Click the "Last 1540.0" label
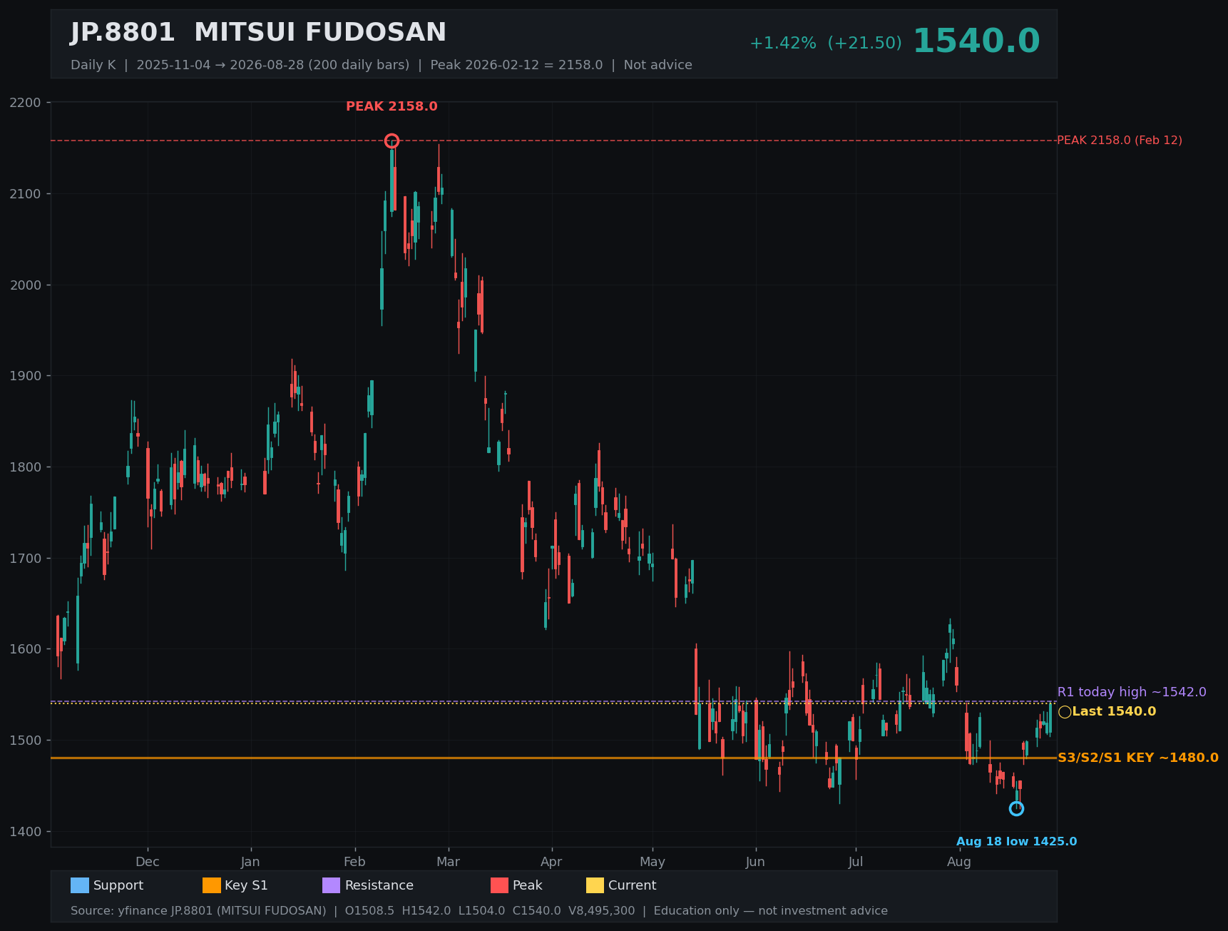Viewport: 1228px width, 931px height. tap(1114, 711)
